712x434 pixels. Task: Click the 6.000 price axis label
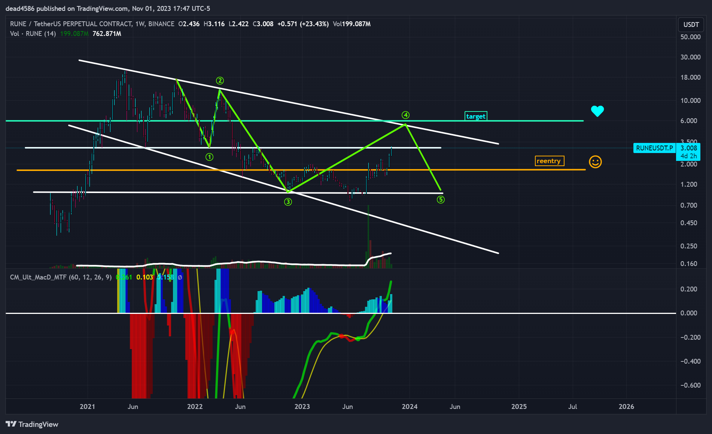click(x=689, y=121)
